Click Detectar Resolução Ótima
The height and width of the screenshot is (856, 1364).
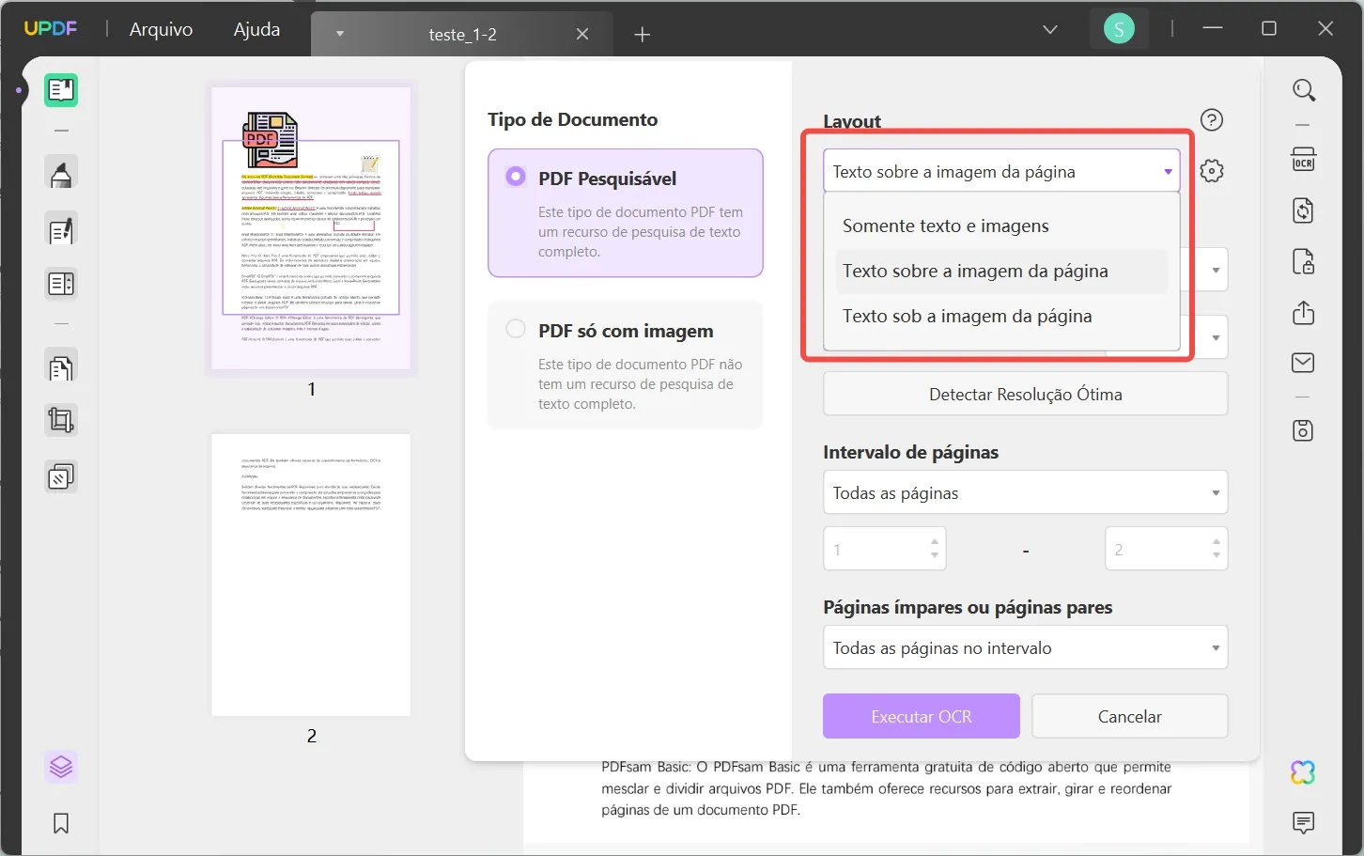1025,394
